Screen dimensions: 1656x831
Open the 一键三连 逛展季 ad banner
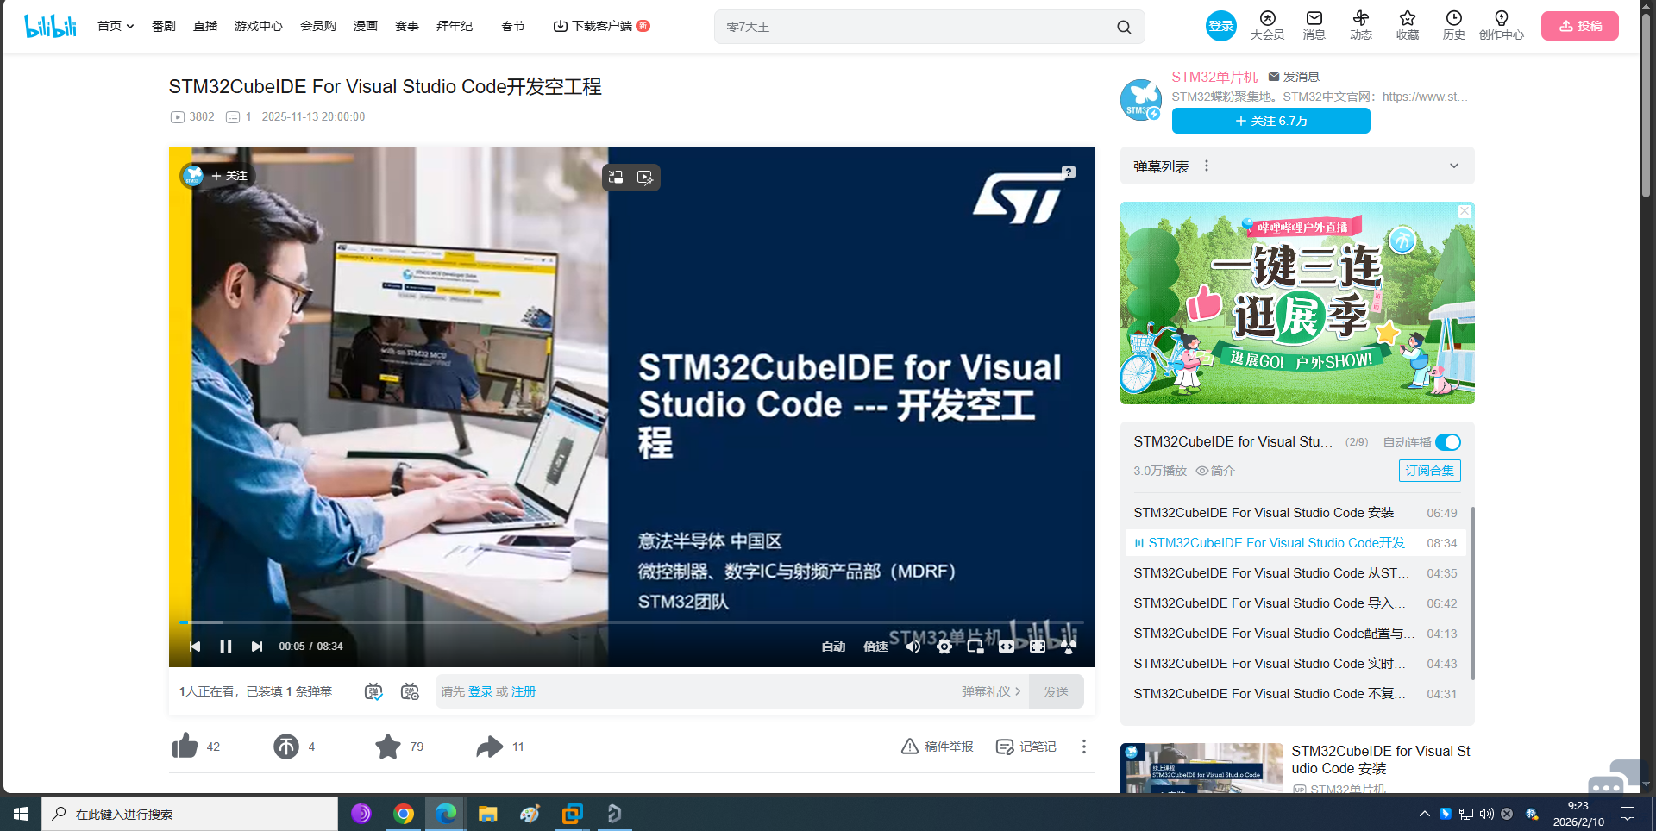[1297, 303]
